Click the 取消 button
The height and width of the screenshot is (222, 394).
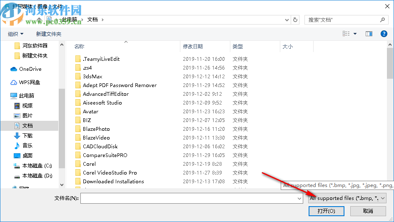[368, 211]
